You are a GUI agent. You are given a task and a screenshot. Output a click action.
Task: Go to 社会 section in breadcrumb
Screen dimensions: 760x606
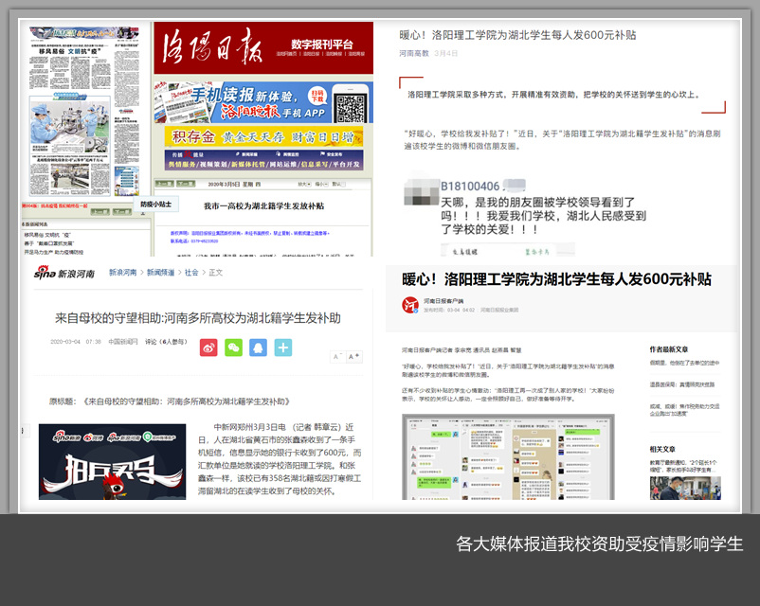tap(191, 272)
